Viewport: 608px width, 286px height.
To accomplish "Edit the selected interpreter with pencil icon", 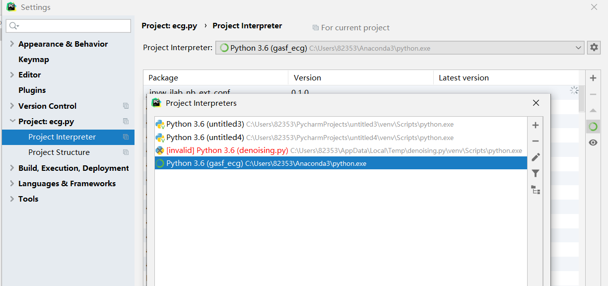I will (535, 157).
